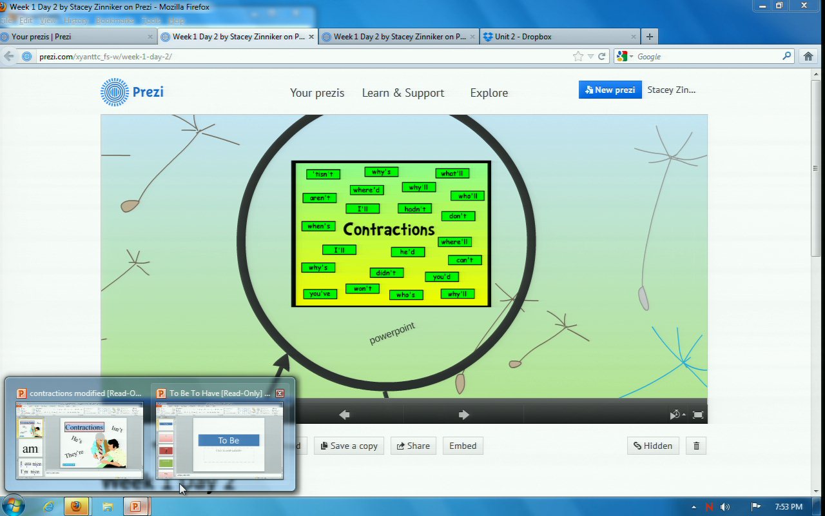Reload the current page

pyautogui.click(x=602, y=57)
